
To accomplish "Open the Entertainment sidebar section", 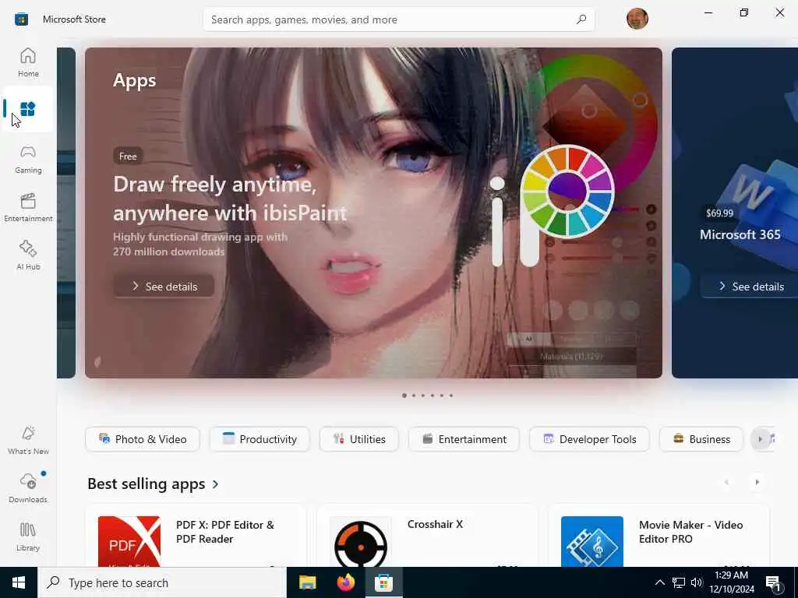I will (28, 207).
